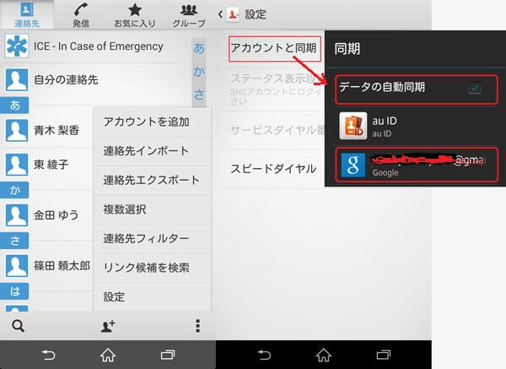Select アカウントを追加 from the menu
The height and width of the screenshot is (369, 506).
153,122
